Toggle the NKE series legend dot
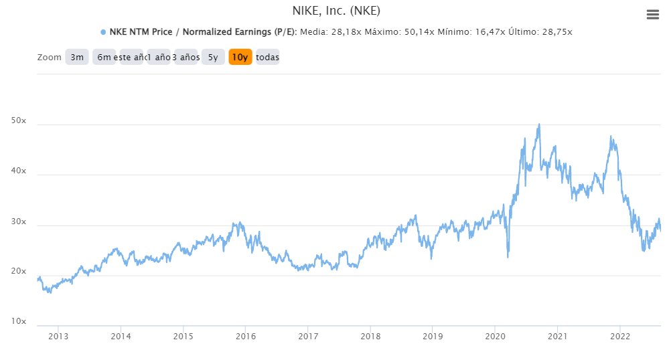 coord(103,32)
